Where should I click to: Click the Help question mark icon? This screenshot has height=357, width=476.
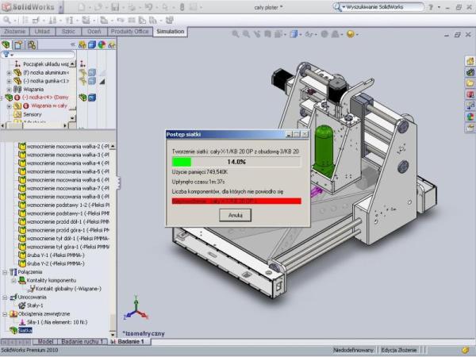point(431,7)
